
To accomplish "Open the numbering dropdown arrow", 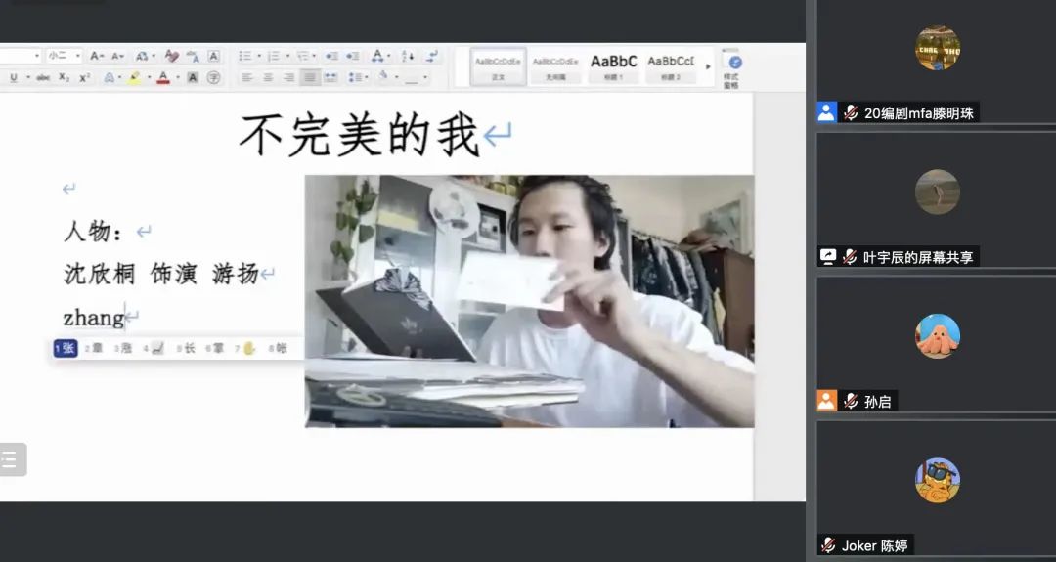I will pyautogui.click(x=287, y=56).
